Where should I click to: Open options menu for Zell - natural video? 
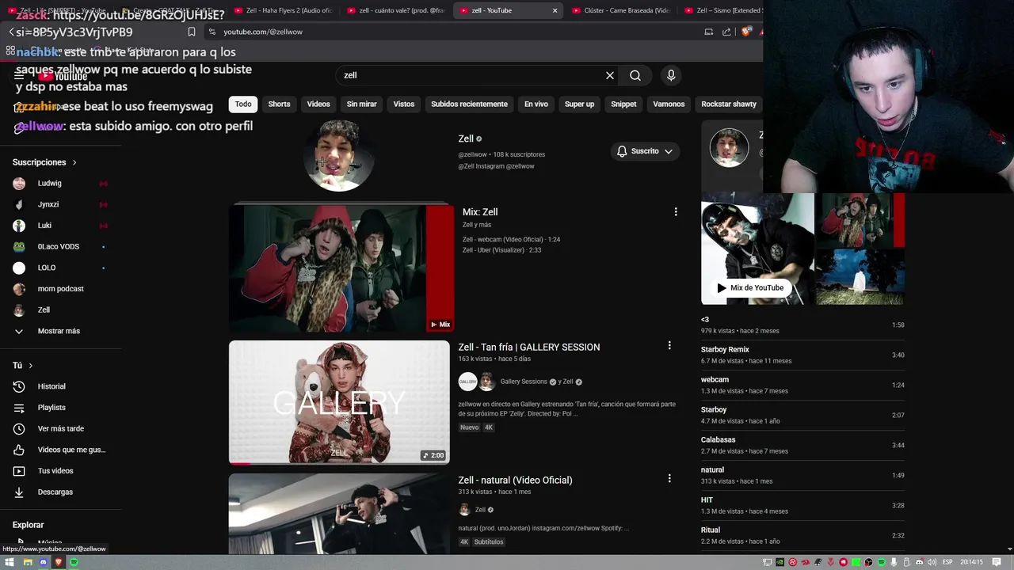coord(669,478)
